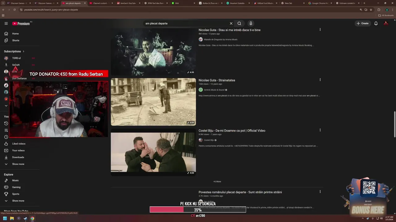
Task: Click the browser address bar URL
Action: pos(51,10)
